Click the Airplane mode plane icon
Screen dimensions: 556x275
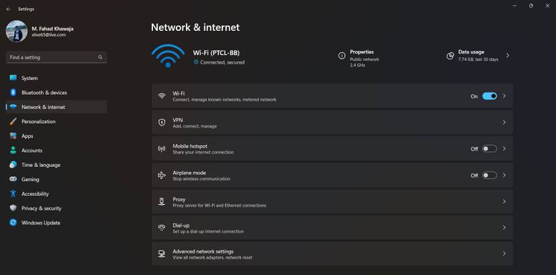(x=162, y=175)
